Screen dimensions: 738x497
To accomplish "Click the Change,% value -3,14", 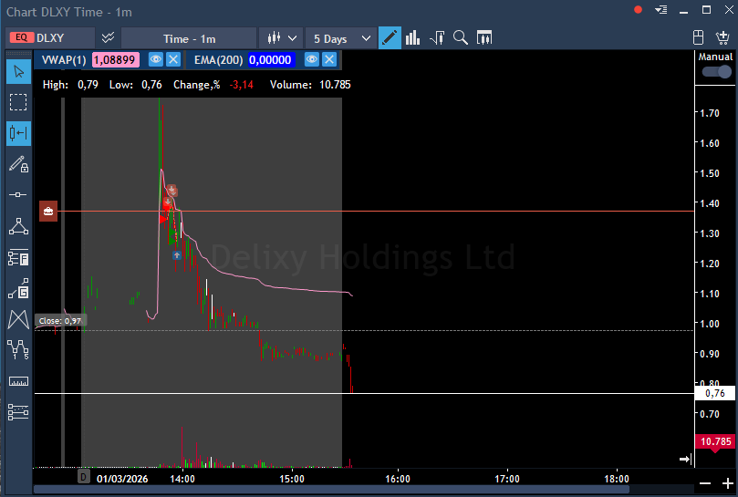I will click(242, 85).
